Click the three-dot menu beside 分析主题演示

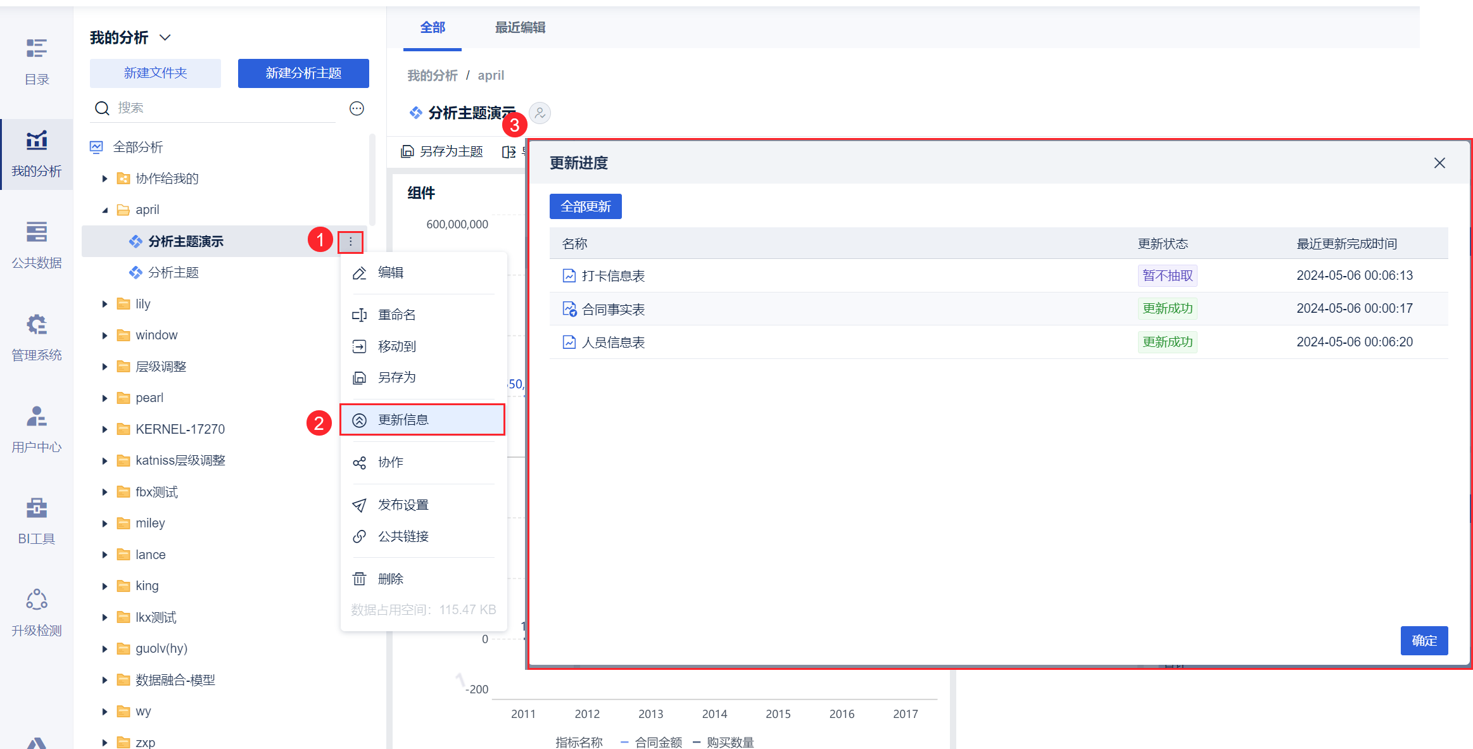(x=350, y=241)
